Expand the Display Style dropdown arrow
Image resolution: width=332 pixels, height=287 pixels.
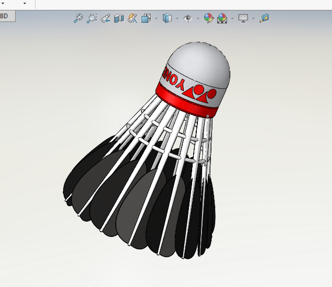click(177, 19)
